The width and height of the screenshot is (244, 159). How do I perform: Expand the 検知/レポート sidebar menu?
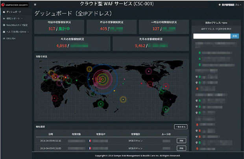click(x=14, y=18)
